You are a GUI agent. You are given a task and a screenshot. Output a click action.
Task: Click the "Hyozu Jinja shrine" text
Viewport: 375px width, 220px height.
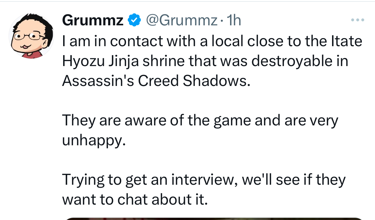click(123, 62)
